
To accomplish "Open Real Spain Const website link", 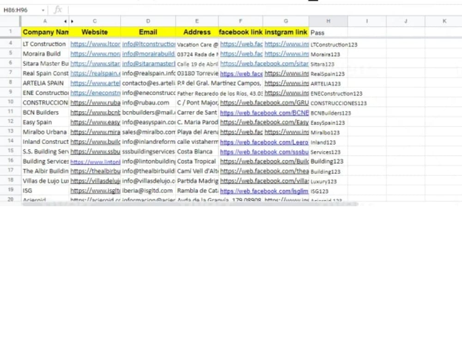I will 95,73.
